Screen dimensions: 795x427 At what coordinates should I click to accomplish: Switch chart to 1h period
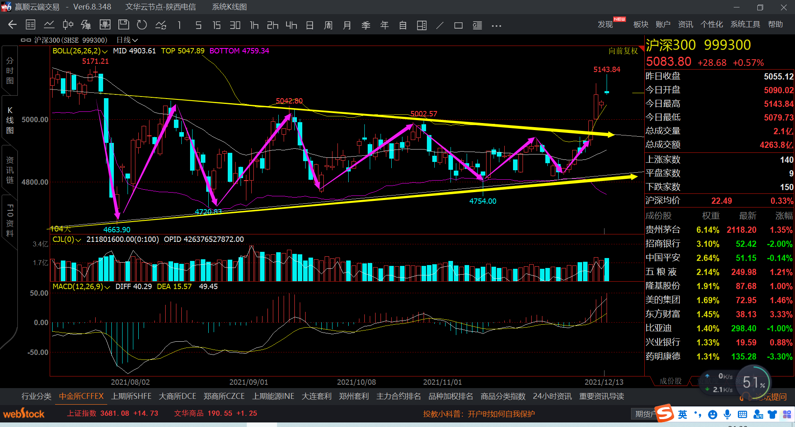click(254, 25)
